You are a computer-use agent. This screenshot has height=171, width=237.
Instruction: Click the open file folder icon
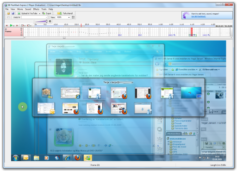pos(8,13)
